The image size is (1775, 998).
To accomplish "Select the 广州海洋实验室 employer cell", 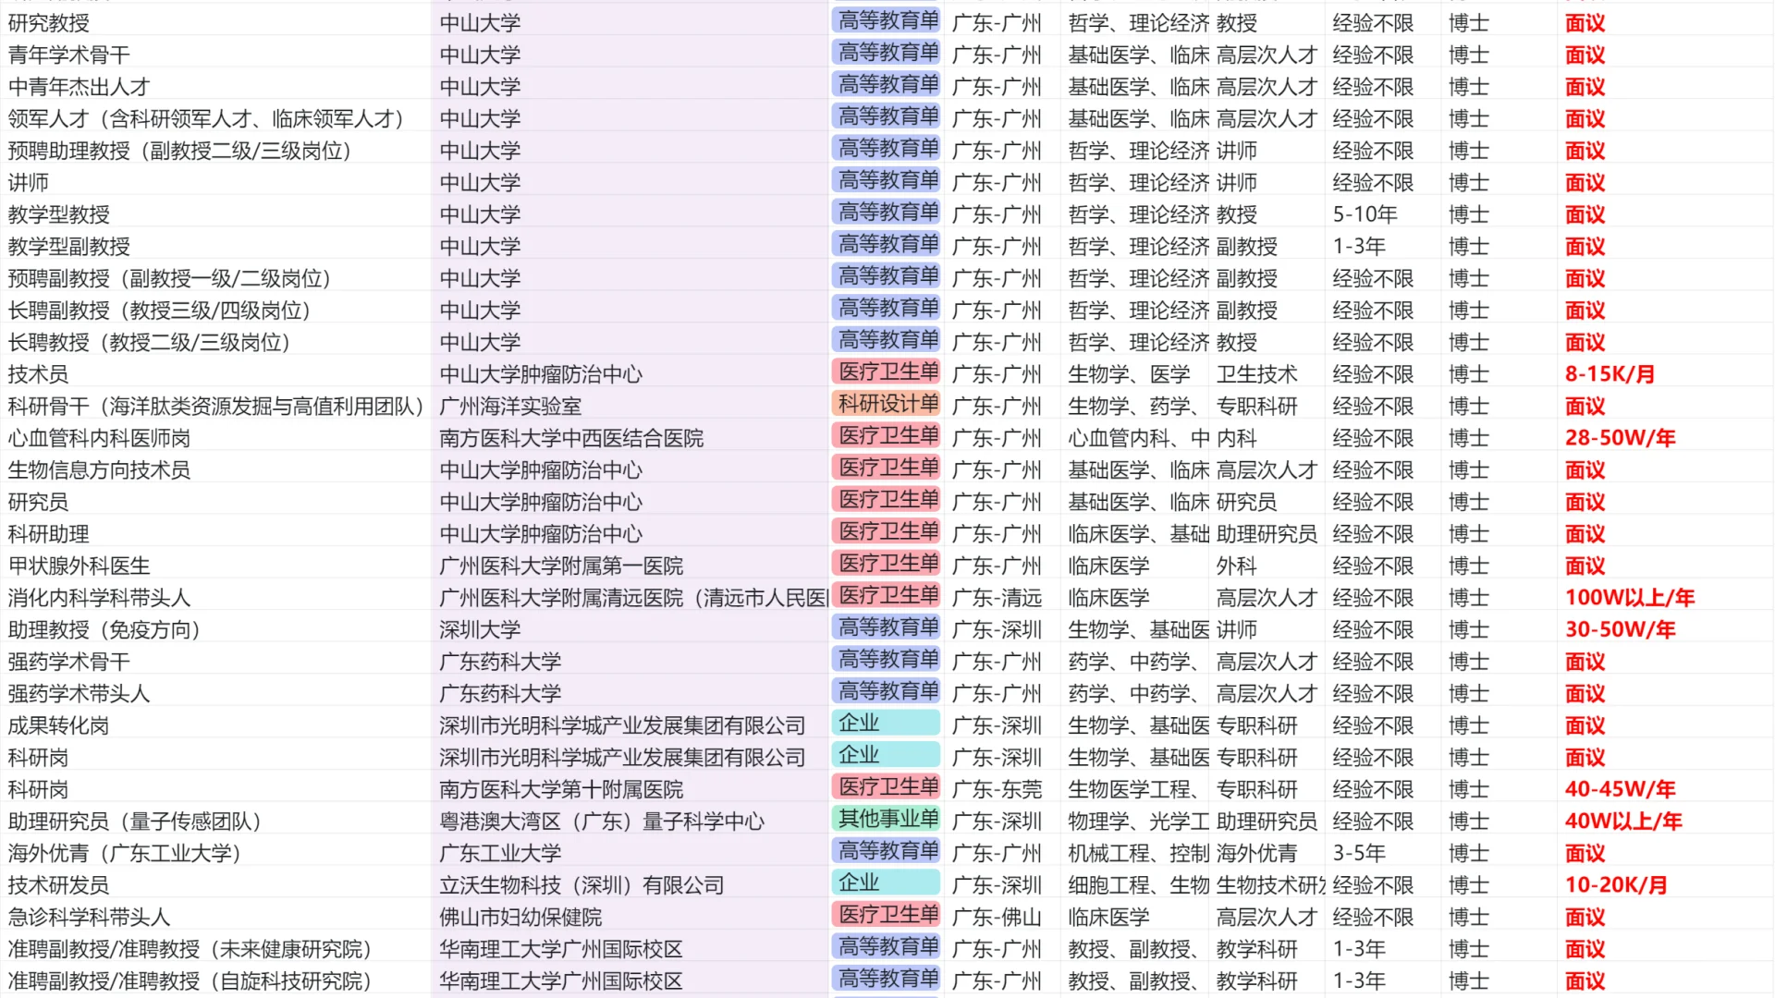I will [x=510, y=407].
